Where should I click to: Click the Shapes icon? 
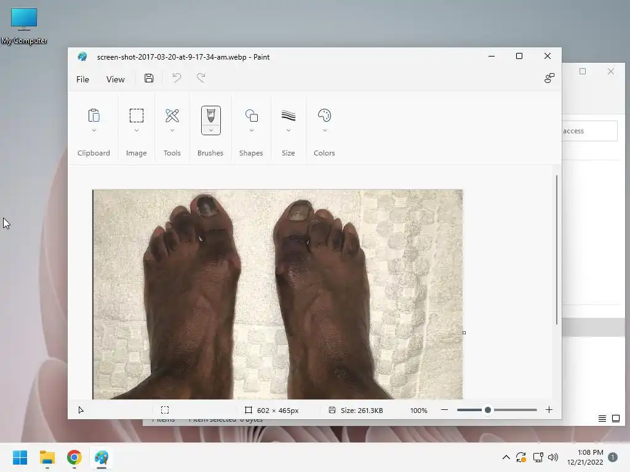click(x=251, y=116)
